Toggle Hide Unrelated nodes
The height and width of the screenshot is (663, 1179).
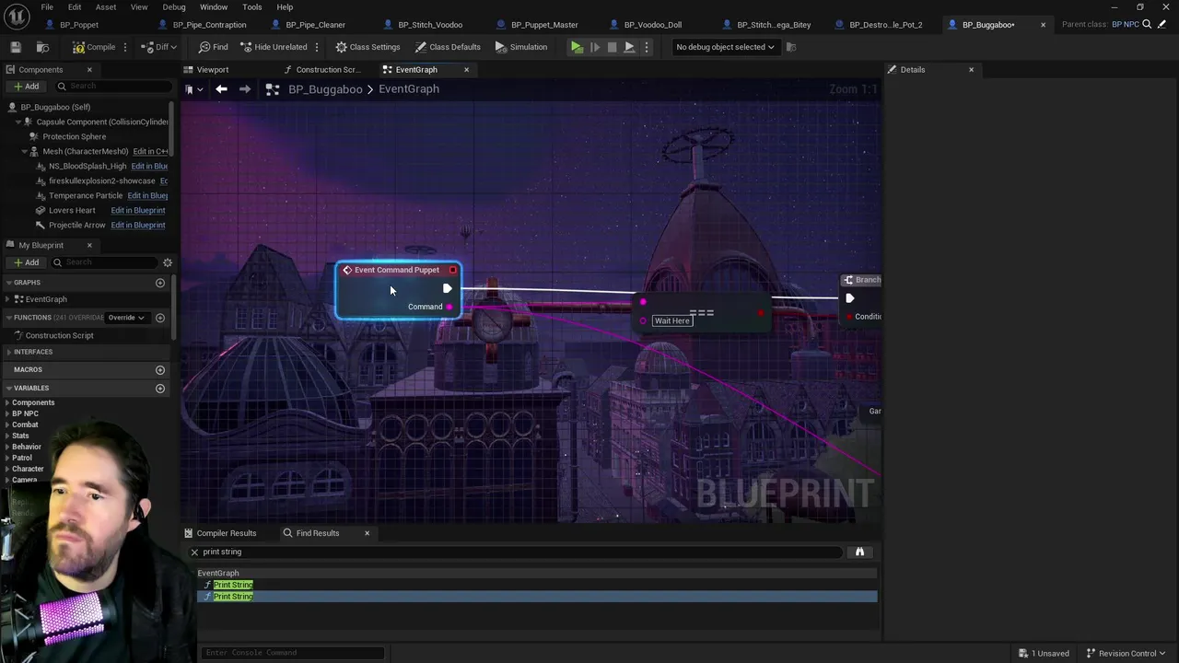point(274,47)
